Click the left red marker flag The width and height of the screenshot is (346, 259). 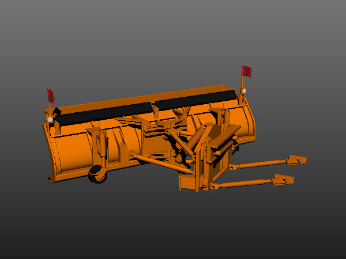(x=51, y=96)
